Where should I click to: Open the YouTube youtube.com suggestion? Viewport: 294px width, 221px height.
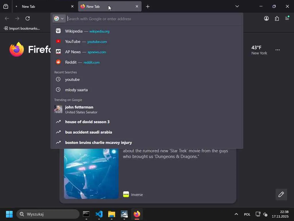(x=147, y=41)
